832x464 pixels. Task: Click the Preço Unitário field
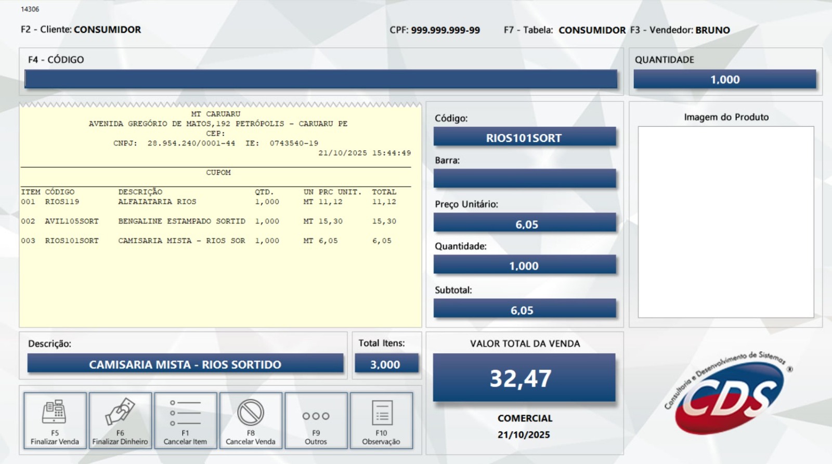click(x=525, y=222)
